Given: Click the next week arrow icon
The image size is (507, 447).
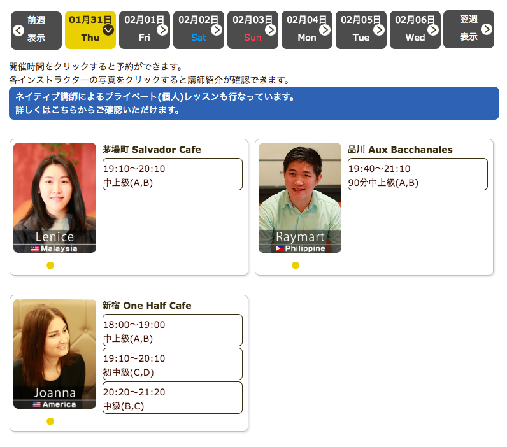Looking at the screenshot, I should [x=487, y=29].
